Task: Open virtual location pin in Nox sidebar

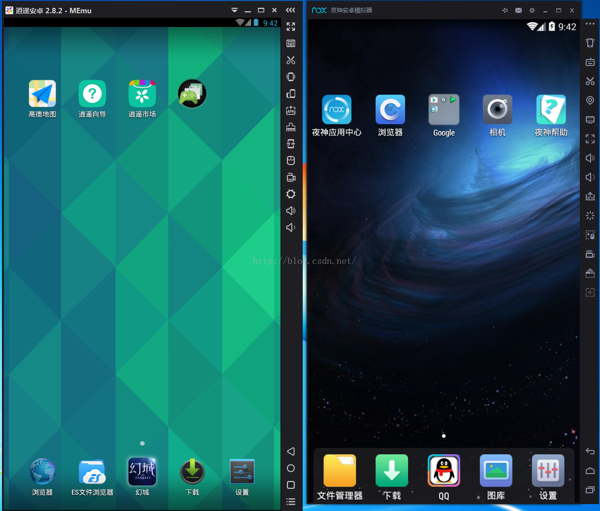Action: 590,100
